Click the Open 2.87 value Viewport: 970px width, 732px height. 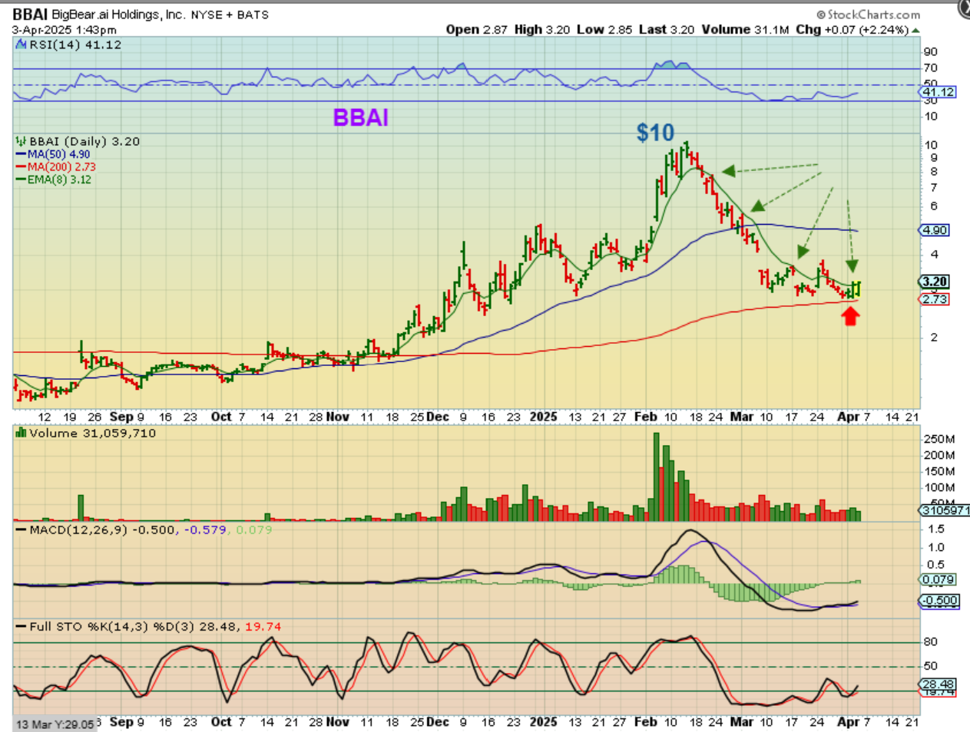[477, 29]
